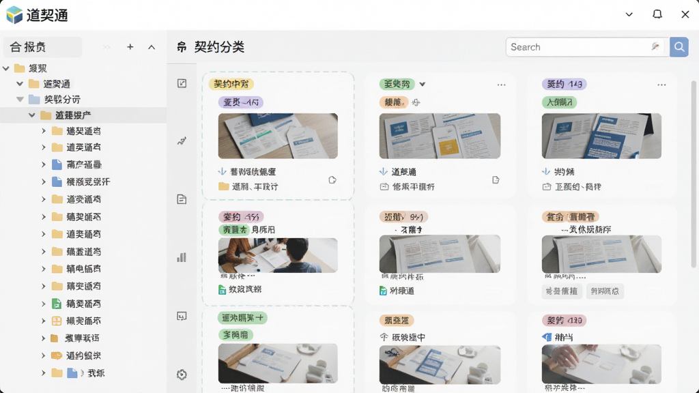Click the 契约分类 heading text
This screenshot has height=393, width=699.
point(219,47)
